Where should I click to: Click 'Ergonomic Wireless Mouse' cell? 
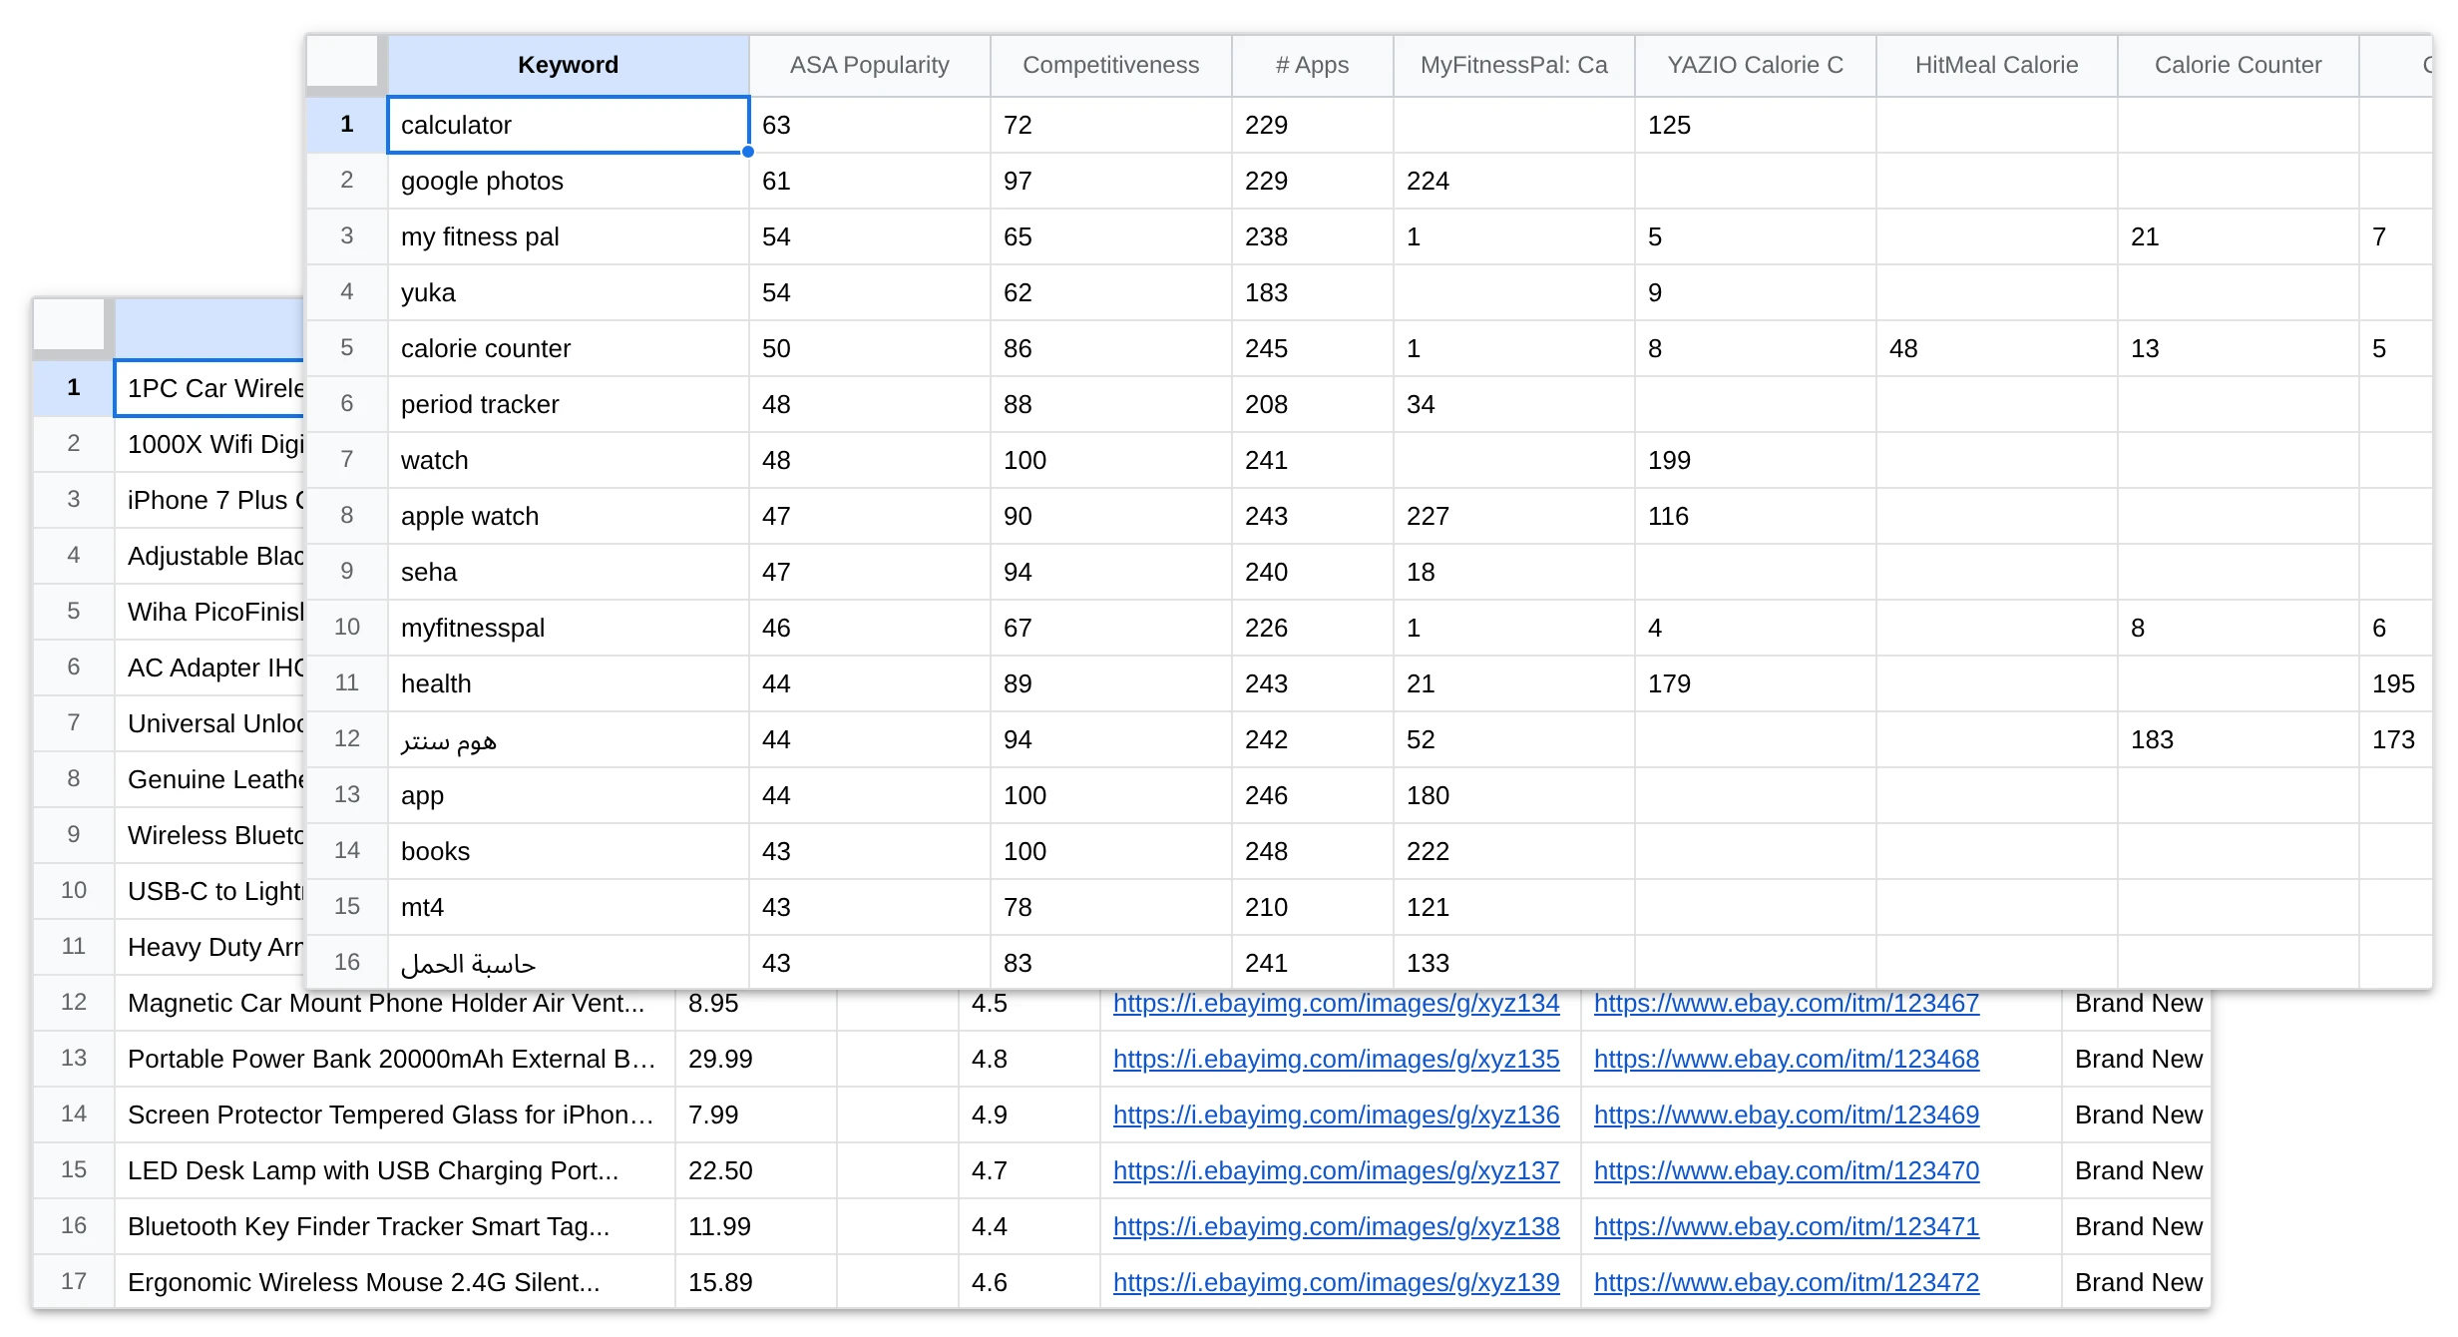click(x=395, y=1282)
